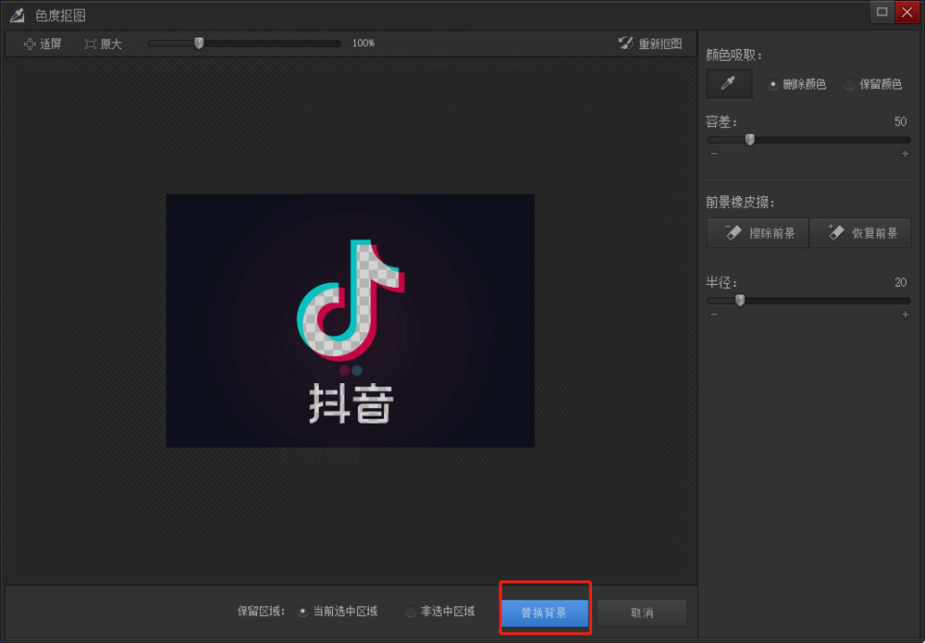The width and height of the screenshot is (925, 643).
Task: Click the zoom slider handle in toolbar
Action: tap(200, 43)
